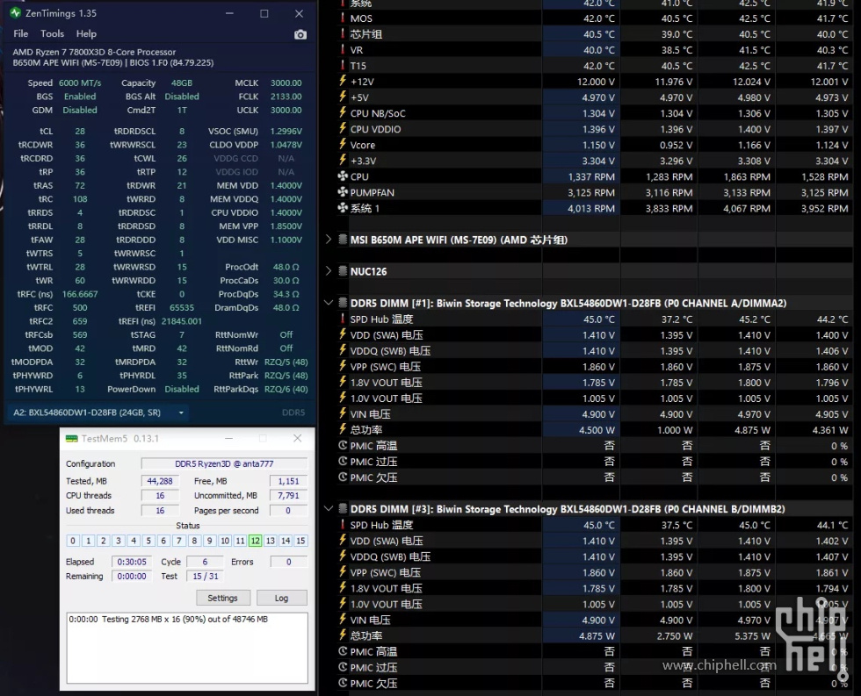Click the NUC126 chip icon

point(342,271)
